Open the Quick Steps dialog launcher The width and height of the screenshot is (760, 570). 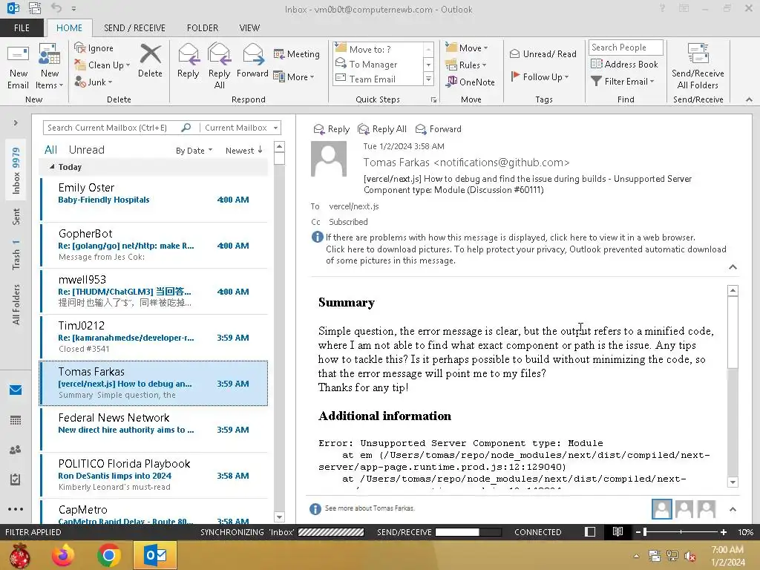(x=433, y=100)
